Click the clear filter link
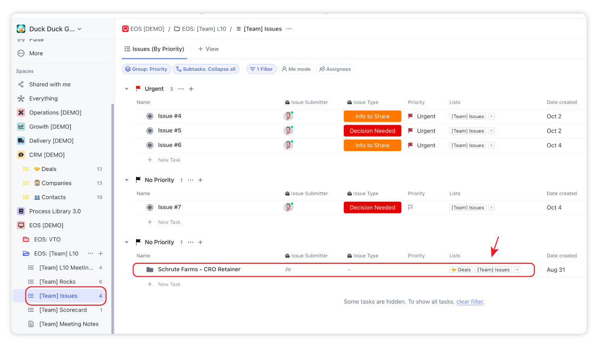Viewport: 598px width, 349px height. tap(469, 302)
